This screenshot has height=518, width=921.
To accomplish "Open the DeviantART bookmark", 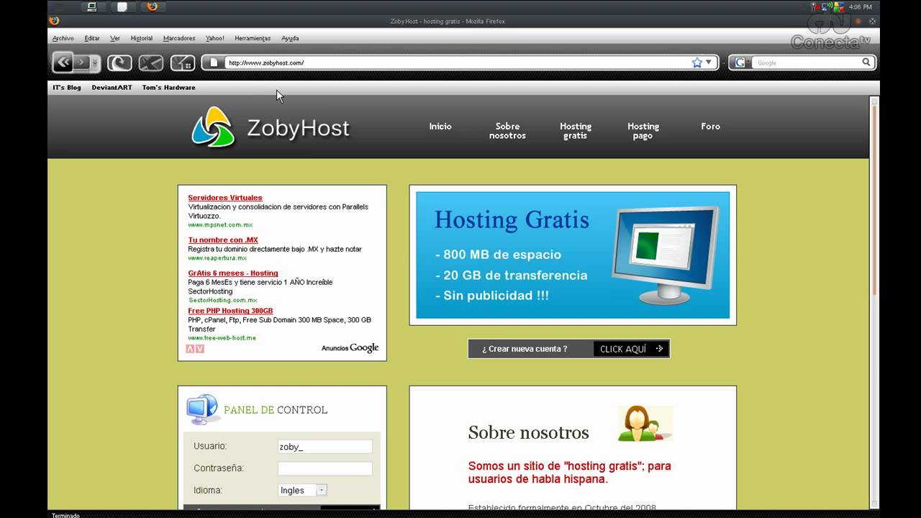I will coord(112,88).
